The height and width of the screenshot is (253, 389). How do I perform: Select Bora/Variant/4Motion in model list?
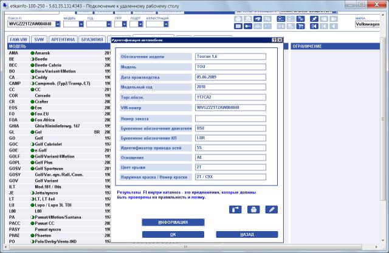coord(59,71)
